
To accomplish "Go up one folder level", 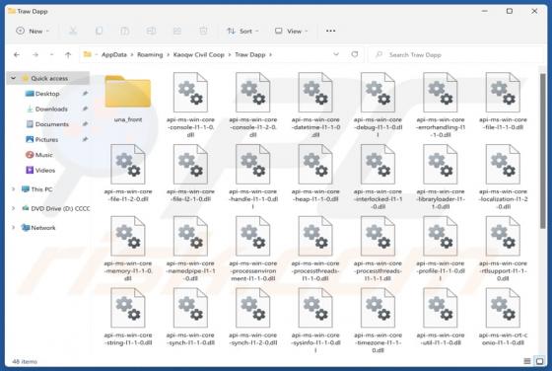I will [68, 54].
